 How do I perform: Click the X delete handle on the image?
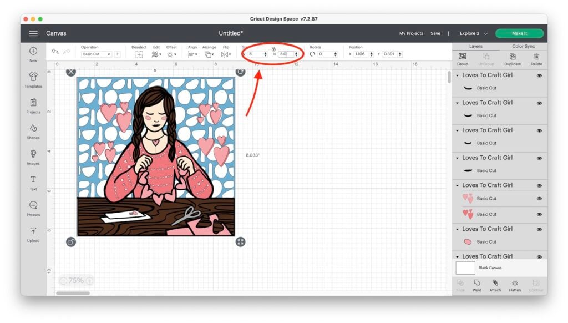(71, 72)
